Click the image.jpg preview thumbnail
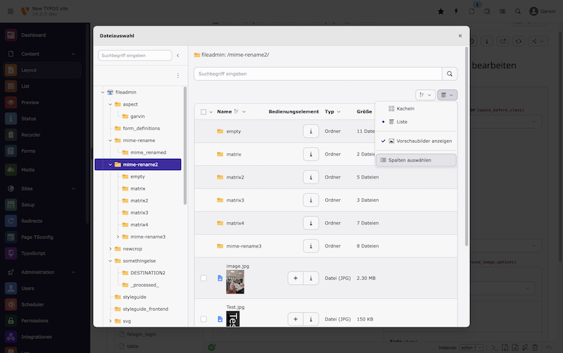This screenshot has height=353, width=563. click(235, 281)
